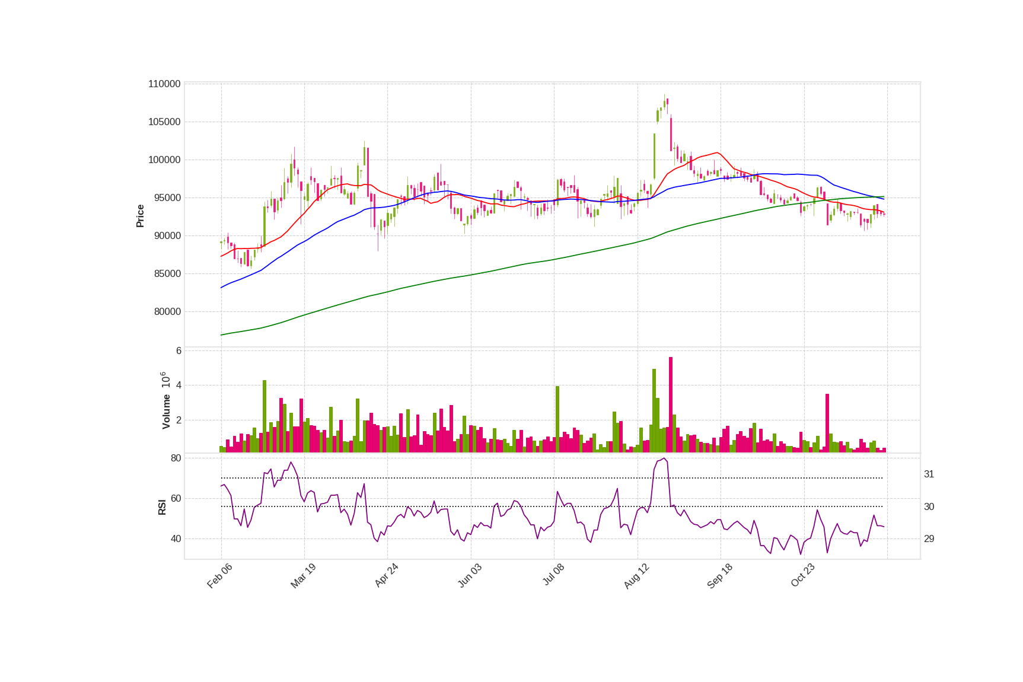Click the Aug 12 date label
1023x682 pixels.
(636, 576)
